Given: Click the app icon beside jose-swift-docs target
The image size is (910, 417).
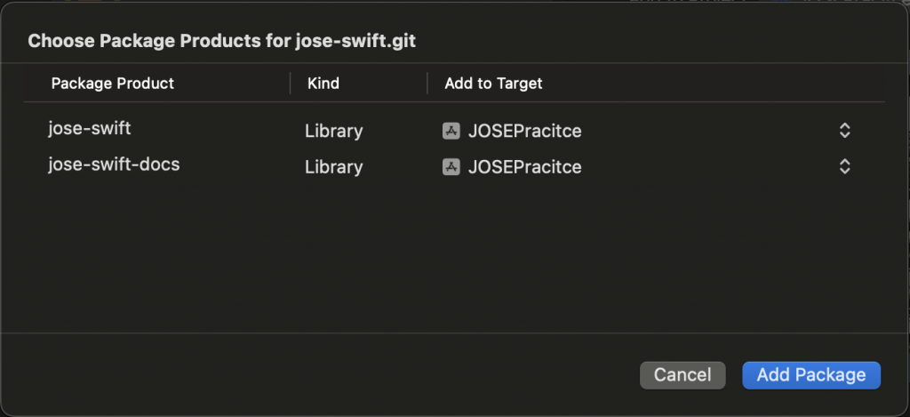Looking at the screenshot, I should (451, 166).
